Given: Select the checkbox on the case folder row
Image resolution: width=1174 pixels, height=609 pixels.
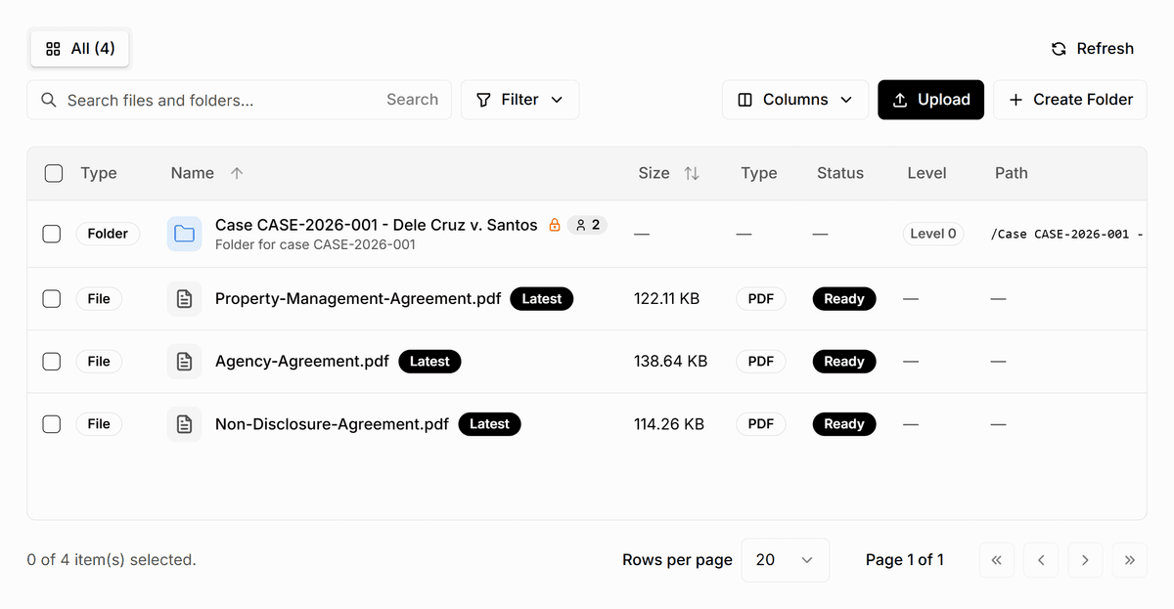Looking at the screenshot, I should pyautogui.click(x=51, y=234).
